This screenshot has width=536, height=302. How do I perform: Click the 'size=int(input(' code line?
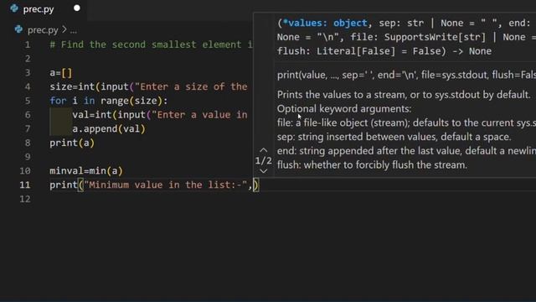(148, 87)
